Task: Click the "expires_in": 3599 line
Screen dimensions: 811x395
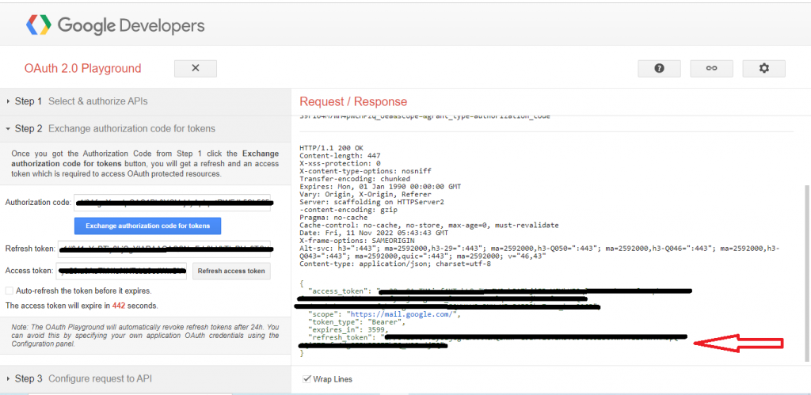Action: (348, 329)
